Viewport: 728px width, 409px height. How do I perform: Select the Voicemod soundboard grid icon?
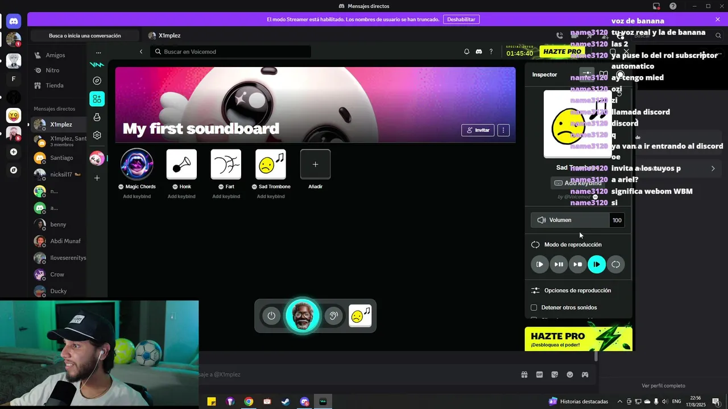point(97,99)
